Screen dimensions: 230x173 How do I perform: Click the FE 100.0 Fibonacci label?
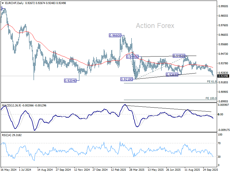[x=211, y=98]
